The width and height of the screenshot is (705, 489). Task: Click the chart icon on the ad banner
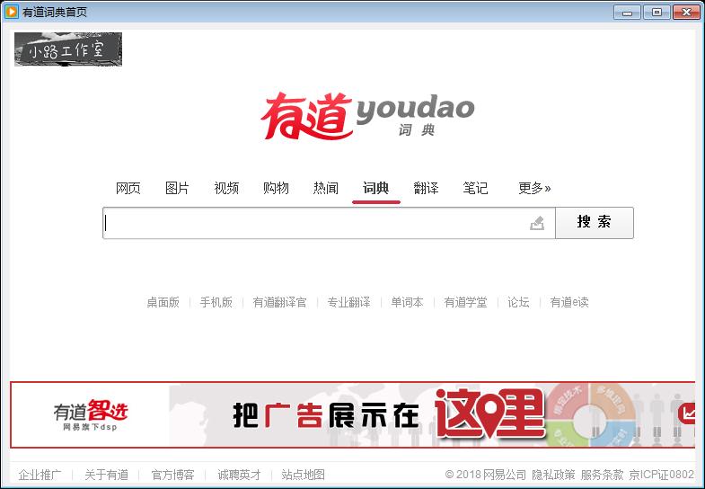(686, 413)
